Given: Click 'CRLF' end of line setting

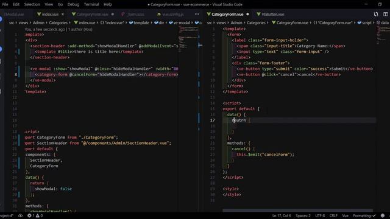Looking at the screenshot, I should [333, 215].
